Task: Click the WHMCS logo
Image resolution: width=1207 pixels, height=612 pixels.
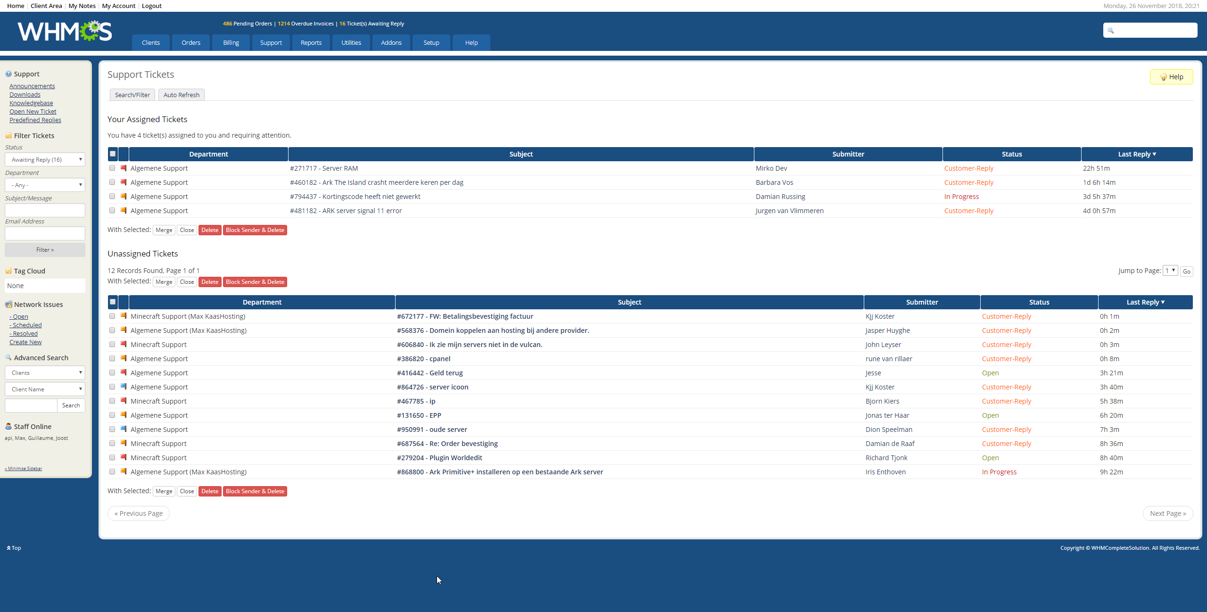Action: tap(65, 31)
